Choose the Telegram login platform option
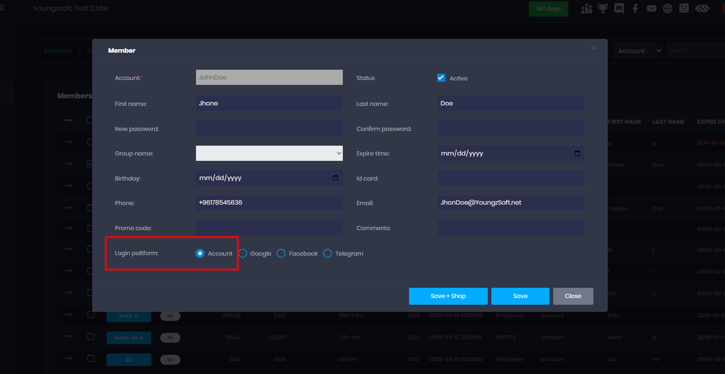This screenshot has width=725, height=374. 328,253
